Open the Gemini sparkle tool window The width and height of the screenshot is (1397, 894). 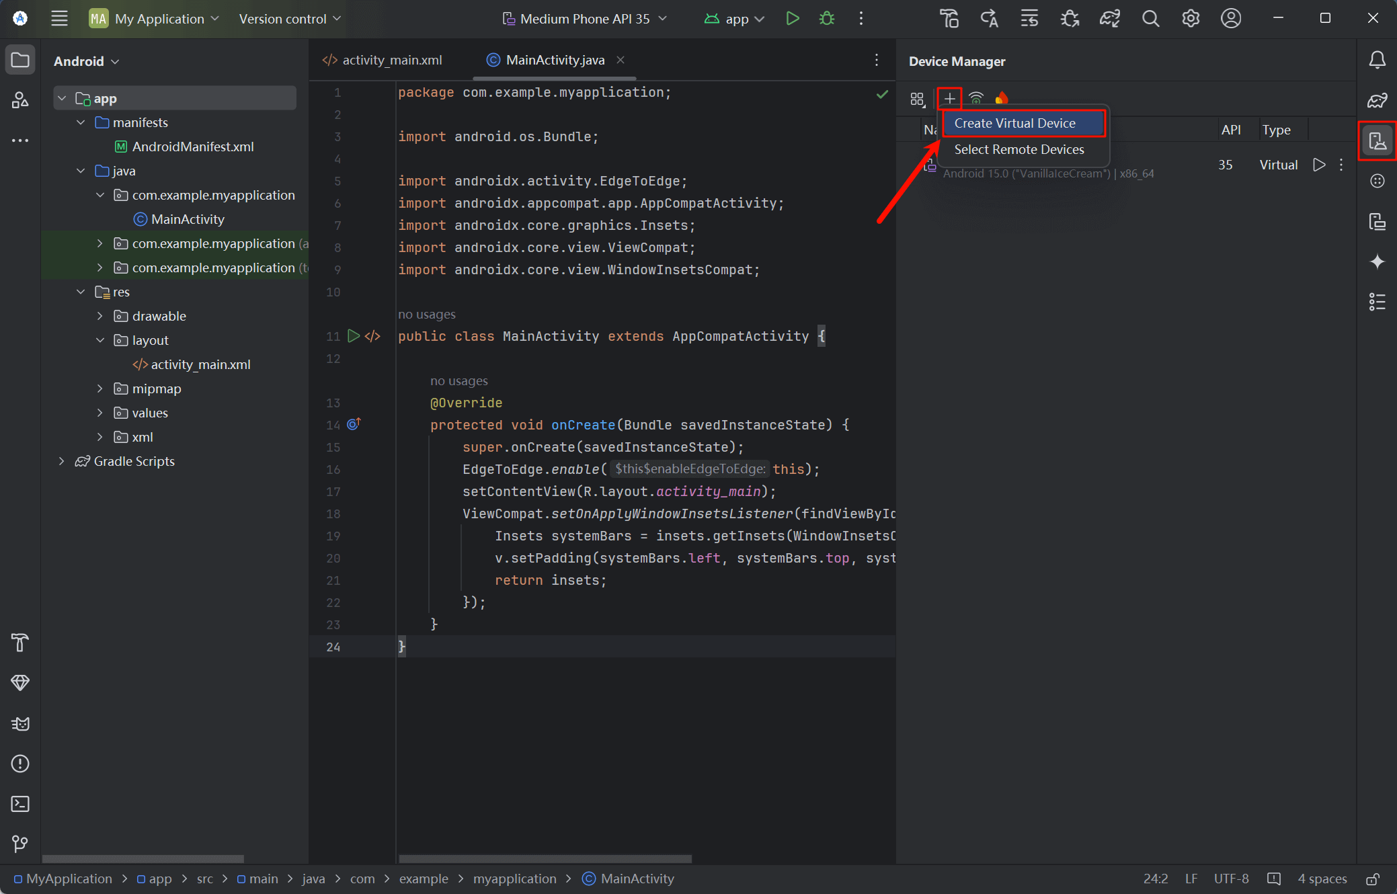tap(1377, 261)
